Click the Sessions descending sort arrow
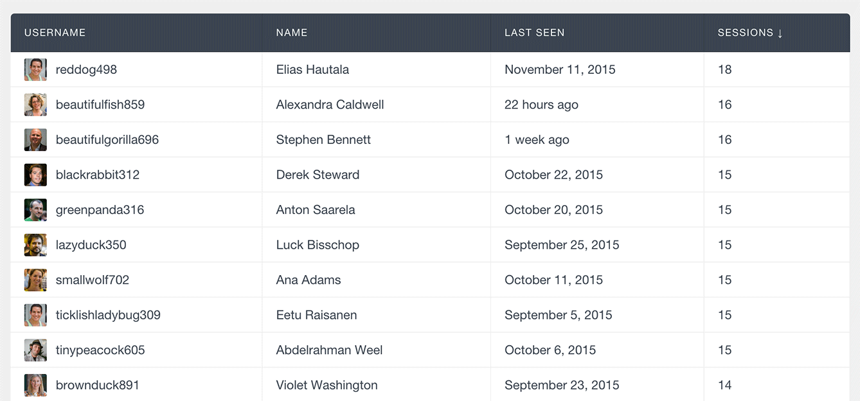This screenshot has height=401, width=860. [x=780, y=33]
